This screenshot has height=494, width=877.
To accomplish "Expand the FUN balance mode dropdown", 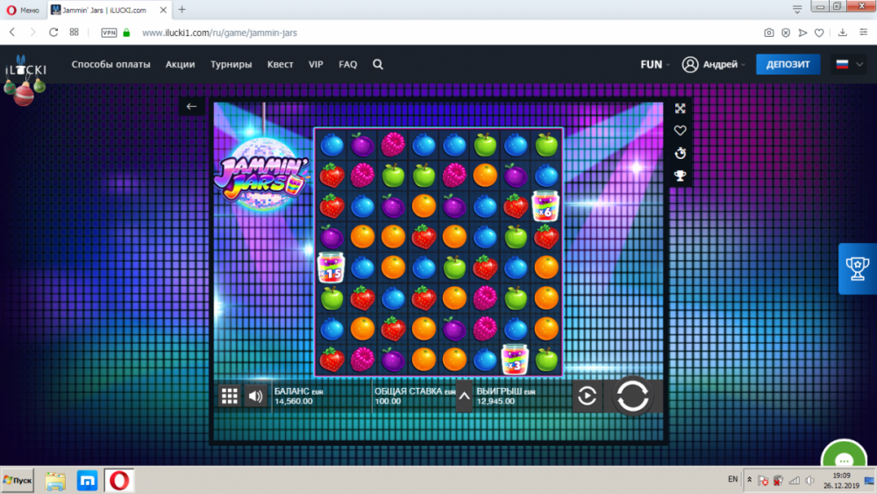I will [x=655, y=64].
